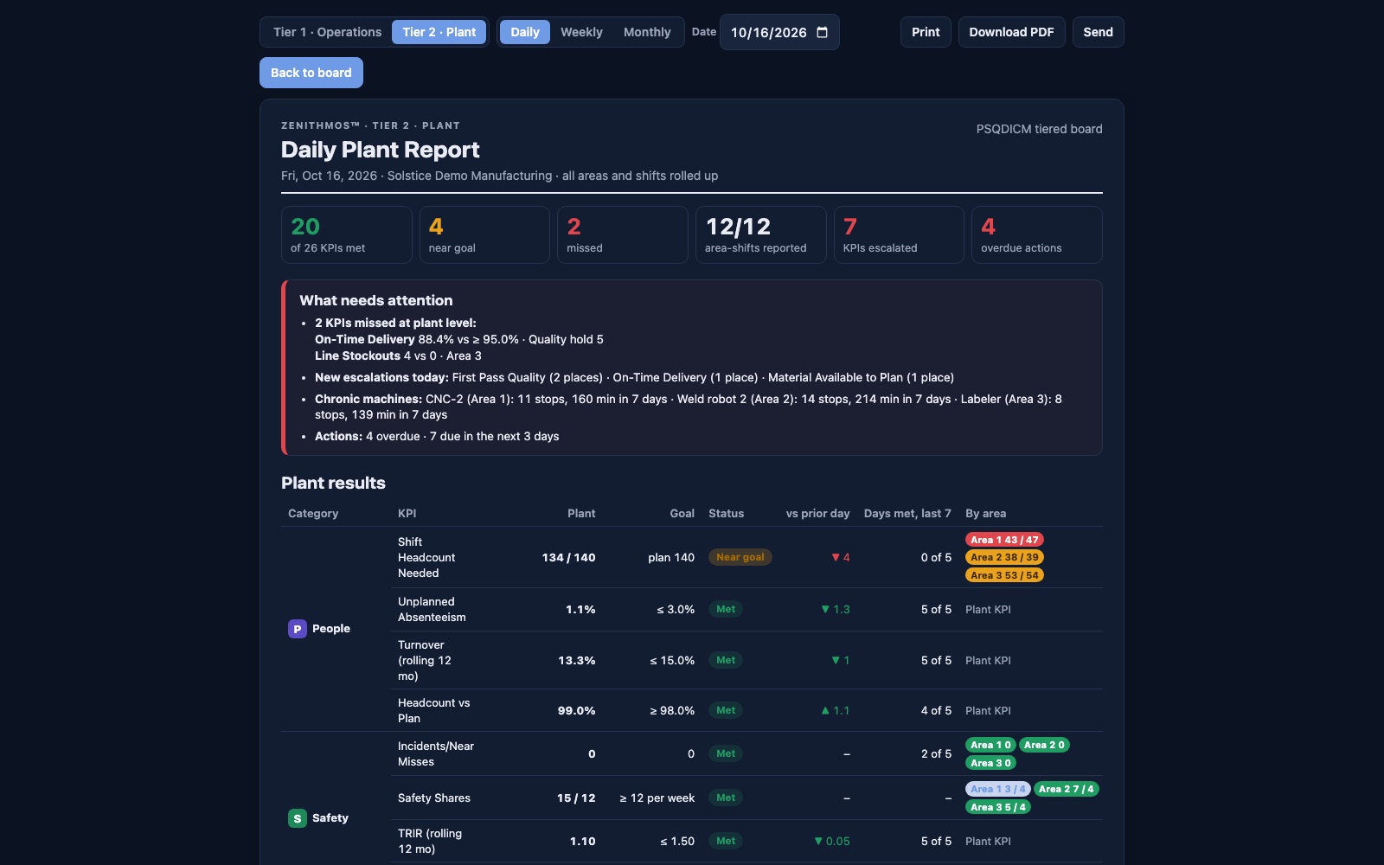Switch to Weekly report view
Image resolution: width=1384 pixels, height=865 pixels.
point(581,32)
